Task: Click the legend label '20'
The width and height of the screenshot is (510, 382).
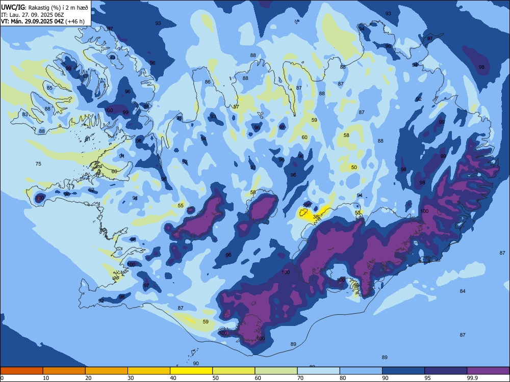Action: (88, 378)
